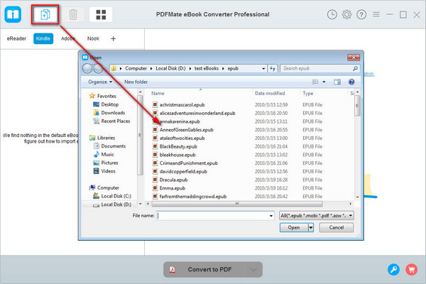Click the back navigation arrow in dialog
Screen dimensions: 426x284
tap(87, 68)
